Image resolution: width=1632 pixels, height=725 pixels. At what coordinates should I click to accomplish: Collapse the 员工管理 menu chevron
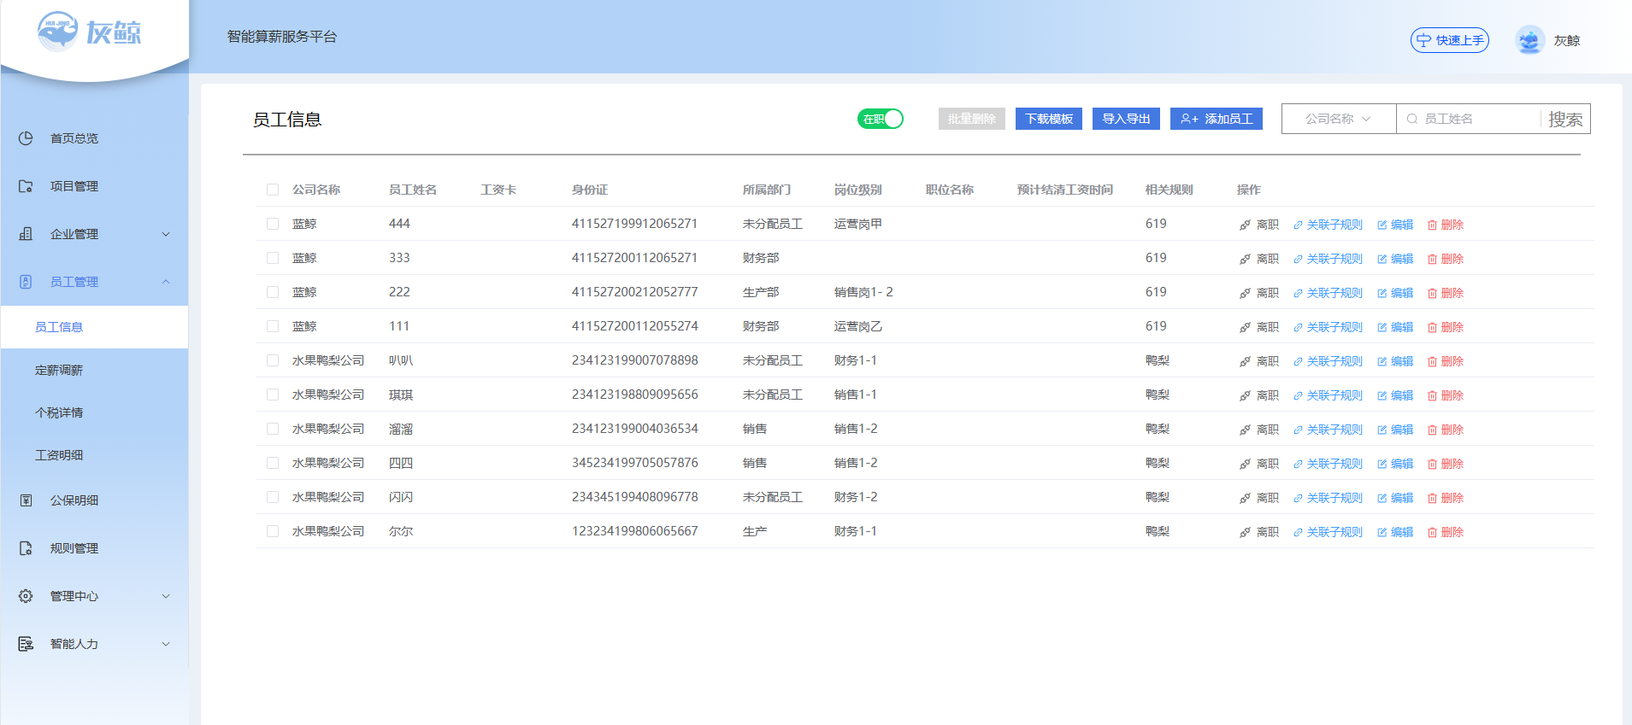coord(166,282)
